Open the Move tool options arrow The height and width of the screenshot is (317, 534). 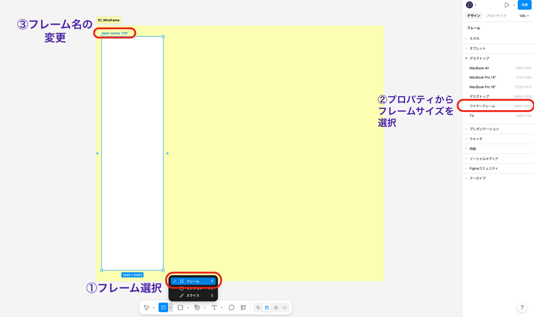[154, 308]
